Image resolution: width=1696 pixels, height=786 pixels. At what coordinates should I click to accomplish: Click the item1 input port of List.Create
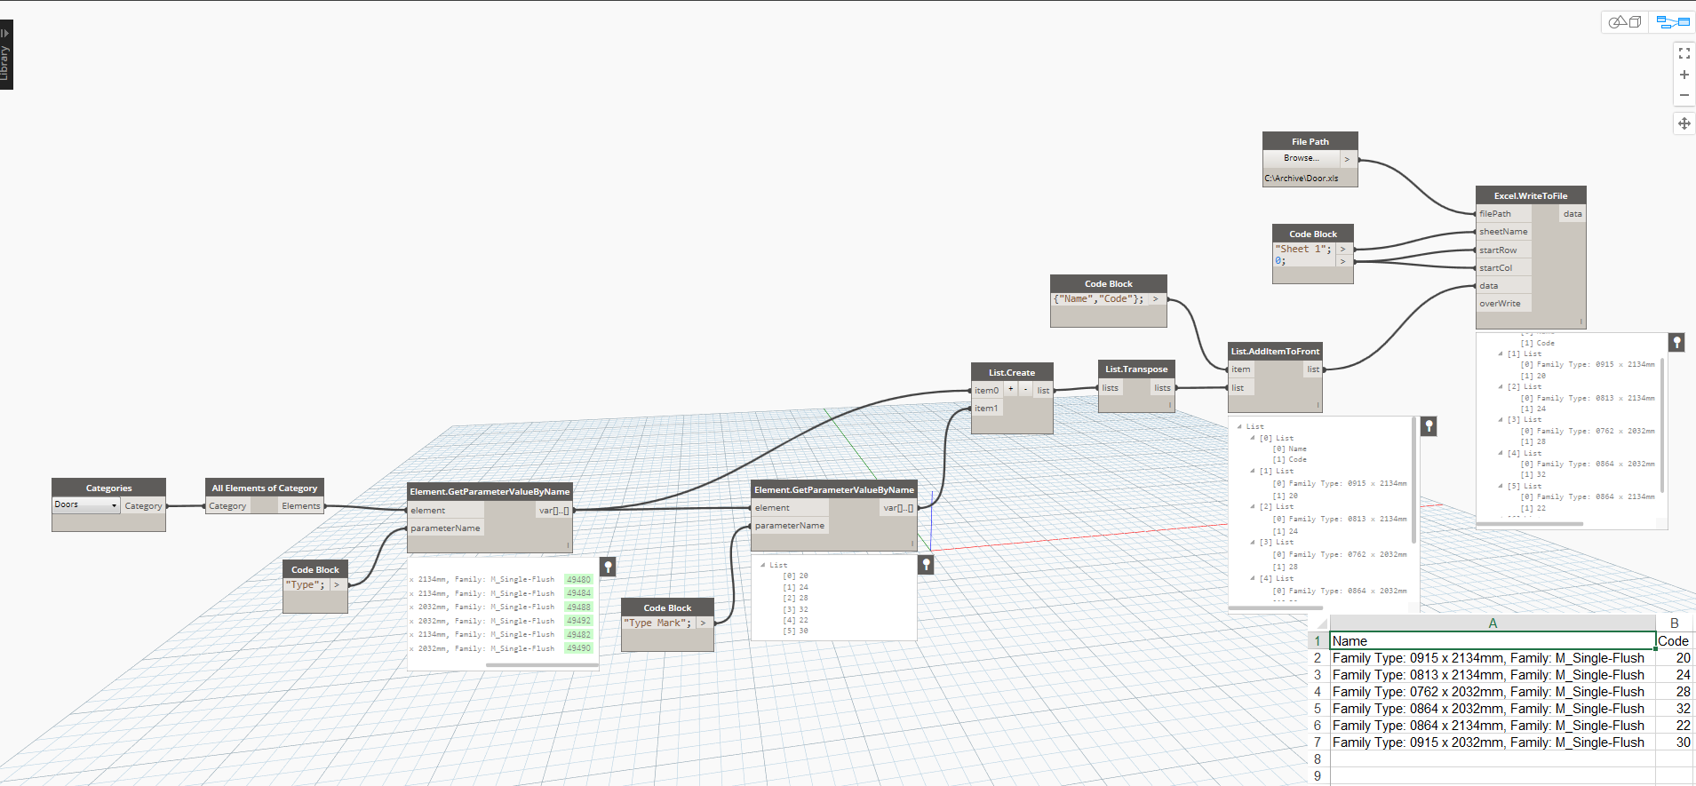click(987, 409)
